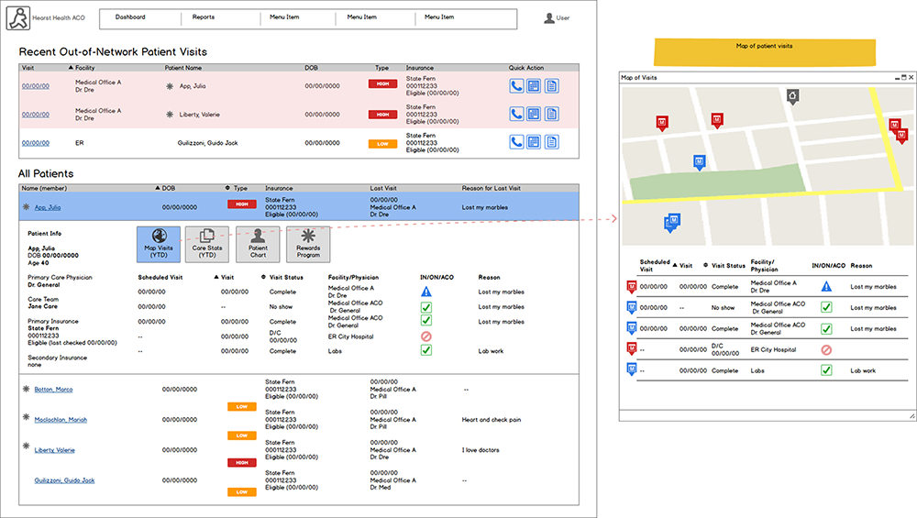Open the Maclachlan, Mariah patient link
917x518 pixels.
[x=61, y=420]
